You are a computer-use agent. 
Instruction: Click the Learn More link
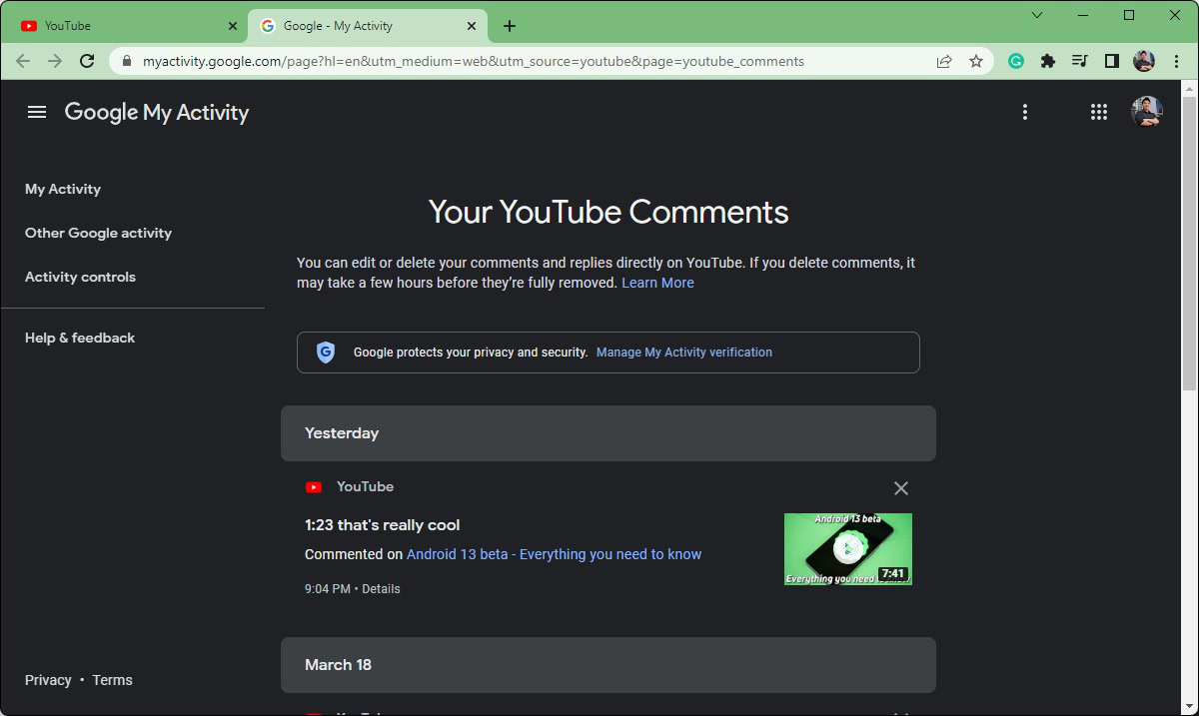[x=657, y=283]
